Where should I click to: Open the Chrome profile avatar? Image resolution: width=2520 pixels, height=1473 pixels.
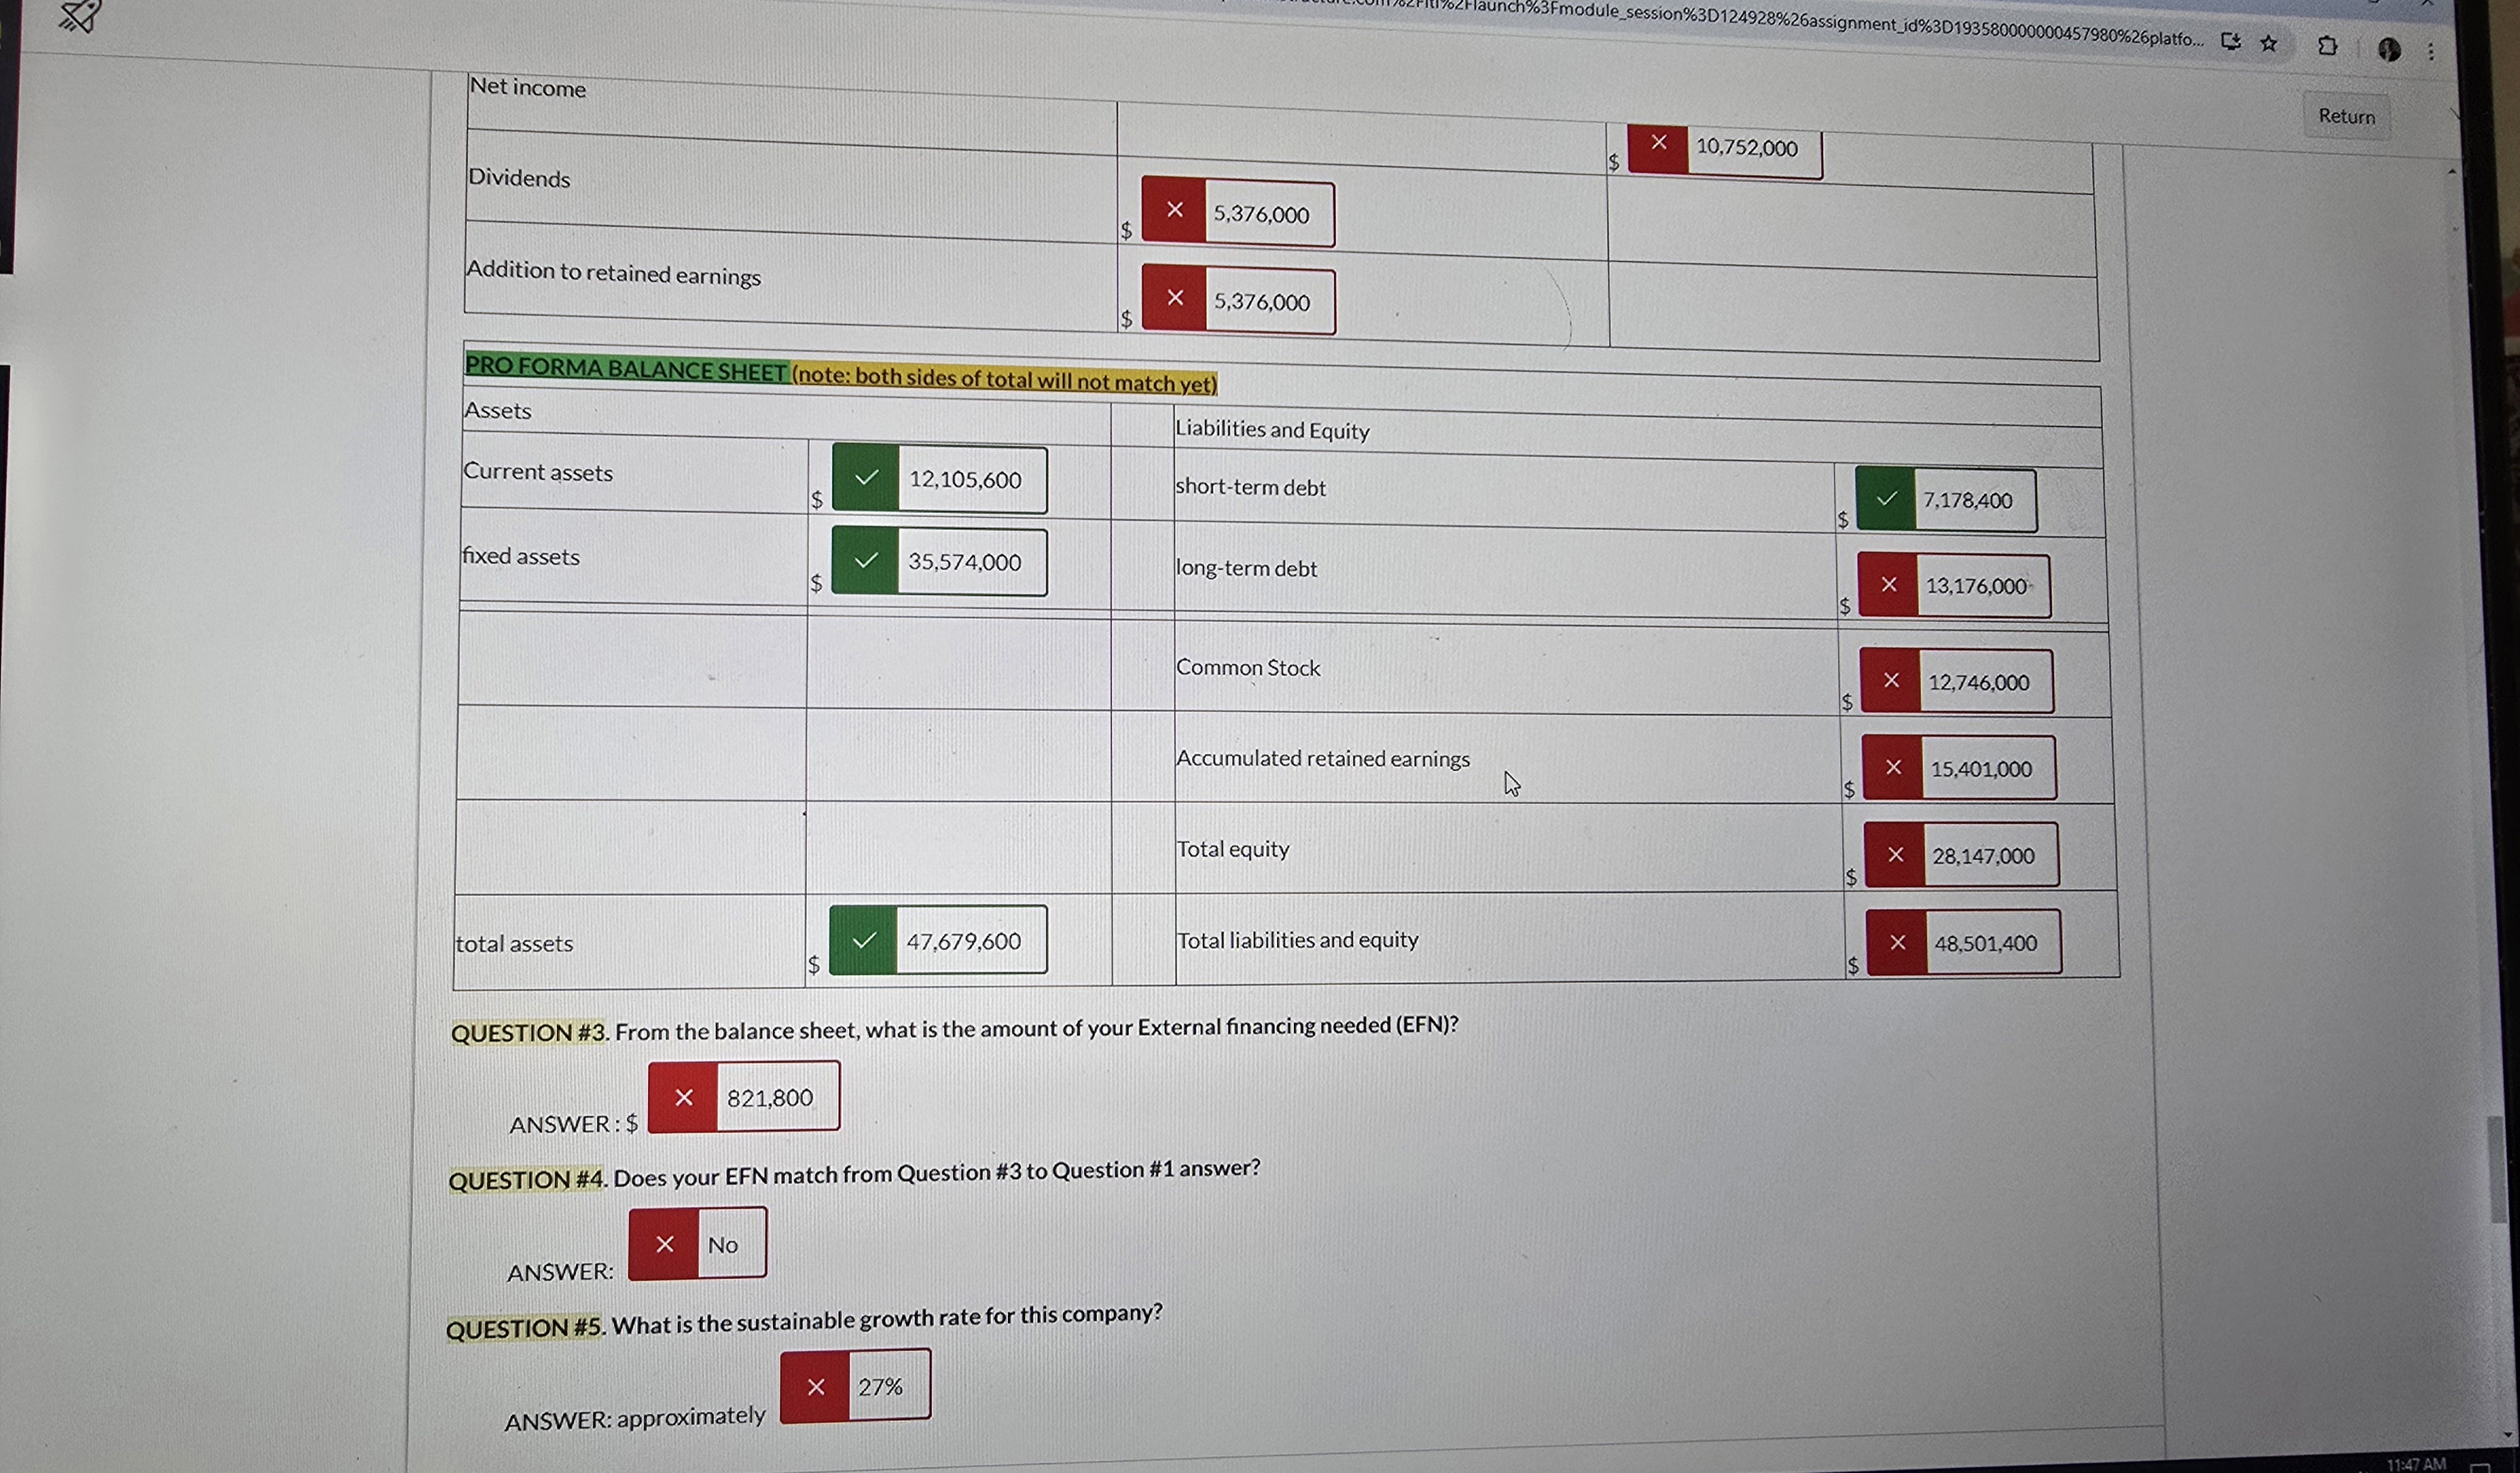(2389, 49)
